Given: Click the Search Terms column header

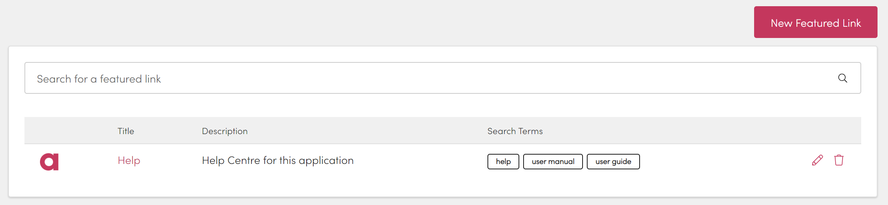Looking at the screenshot, I should point(515,131).
